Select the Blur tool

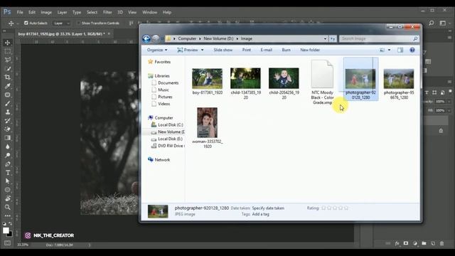(x=8, y=146)
